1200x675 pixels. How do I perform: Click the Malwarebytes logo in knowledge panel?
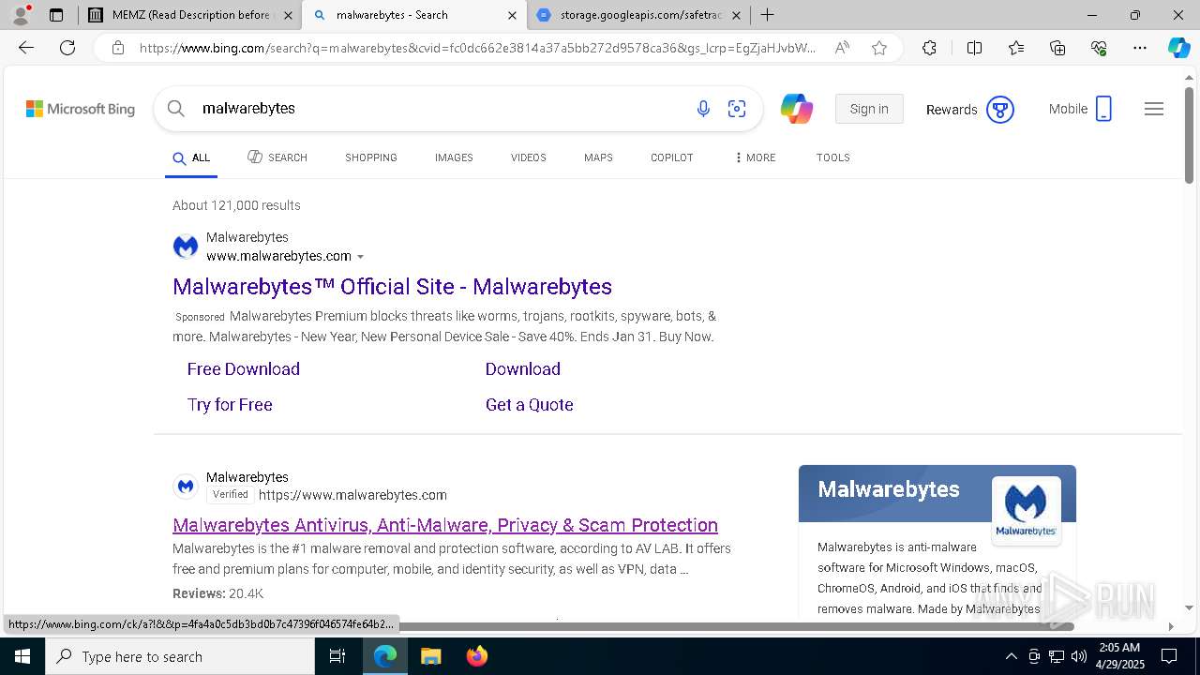coord(1026,510)
